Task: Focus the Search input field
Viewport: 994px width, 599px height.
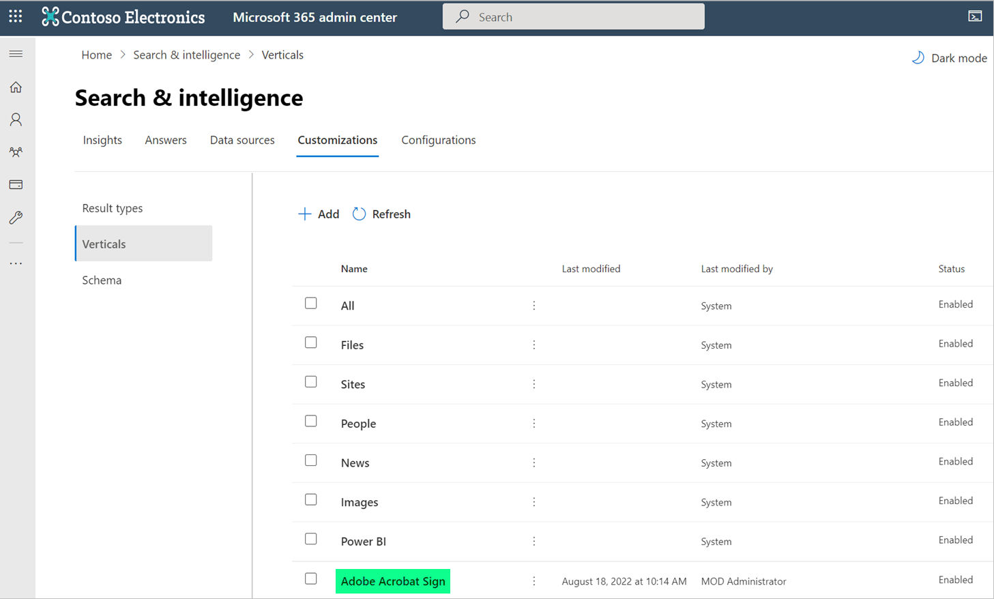Action: click(574, 16)
